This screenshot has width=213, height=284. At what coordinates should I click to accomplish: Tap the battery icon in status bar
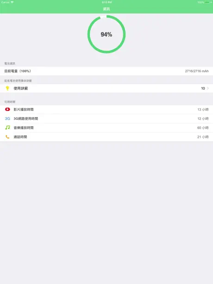(207, 2)
